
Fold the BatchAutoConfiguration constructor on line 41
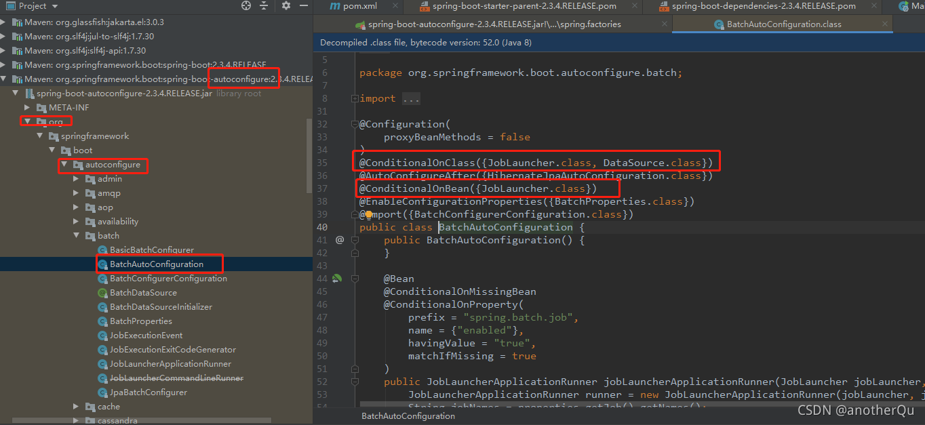tap(354, 240)
